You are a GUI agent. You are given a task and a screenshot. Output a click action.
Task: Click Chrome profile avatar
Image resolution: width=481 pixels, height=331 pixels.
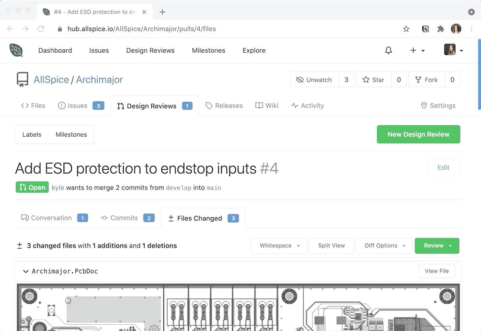(456, 29)
